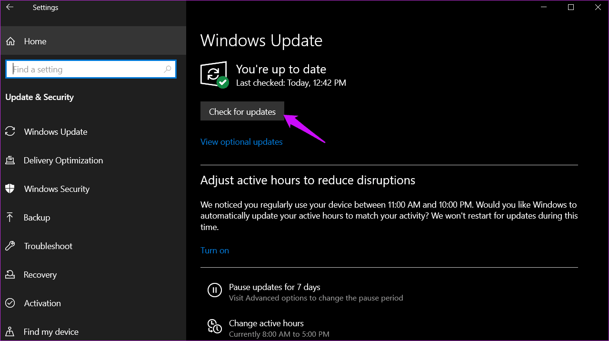Click 'Adjust active hours to reduce disruptions' heading
The image size is (609, 341).
308,181
